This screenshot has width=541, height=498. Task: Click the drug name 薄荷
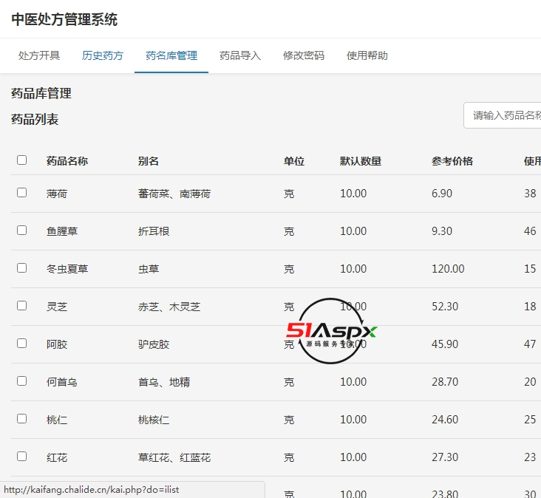(x=57, y=194)
